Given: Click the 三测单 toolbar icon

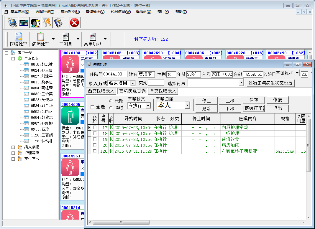Looking at the screenshot, I should click(66, 37).
